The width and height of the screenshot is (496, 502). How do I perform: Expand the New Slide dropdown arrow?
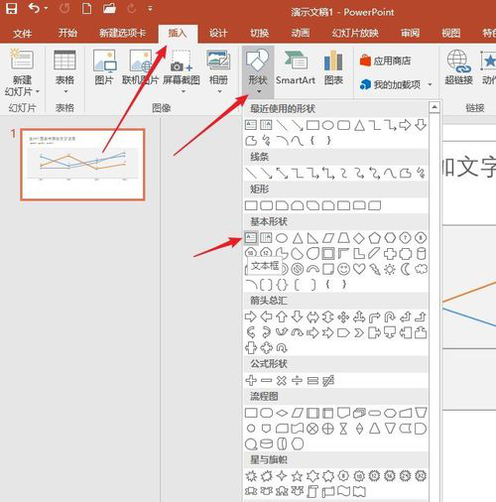click(38, 91)
